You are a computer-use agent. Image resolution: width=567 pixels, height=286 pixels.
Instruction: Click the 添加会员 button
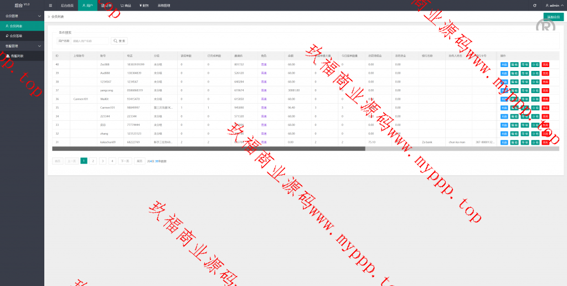(x=553, y=17)
